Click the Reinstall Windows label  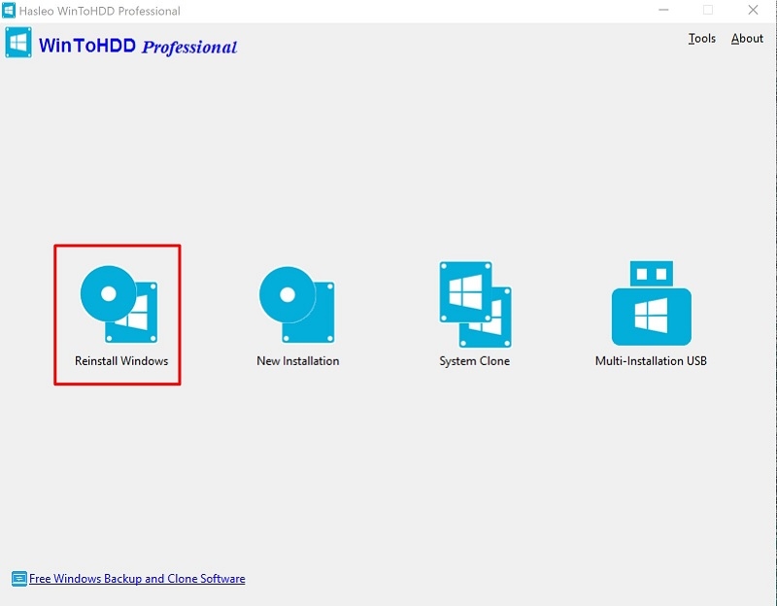[121, 360]
